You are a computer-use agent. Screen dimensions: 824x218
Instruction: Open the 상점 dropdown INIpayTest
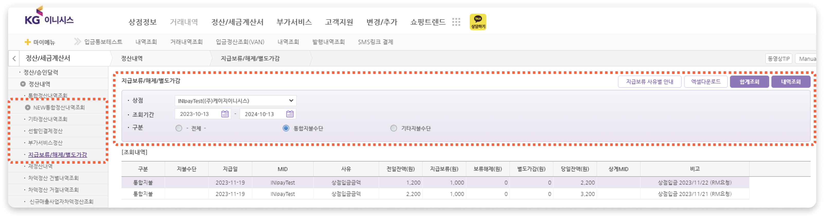click(235, 101)
